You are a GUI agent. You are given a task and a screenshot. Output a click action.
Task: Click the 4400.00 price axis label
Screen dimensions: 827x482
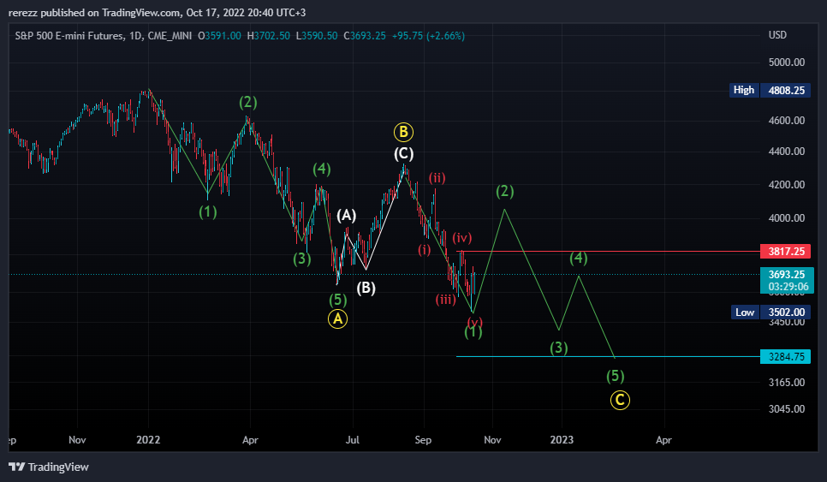pos(787,152)
